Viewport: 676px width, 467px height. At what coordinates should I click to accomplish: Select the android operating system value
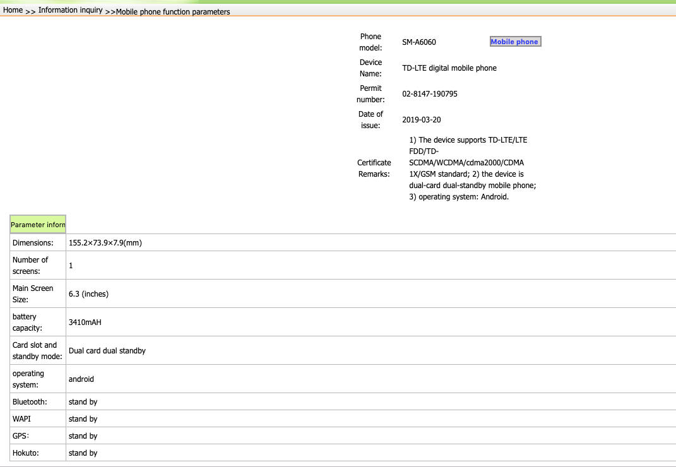81,379
